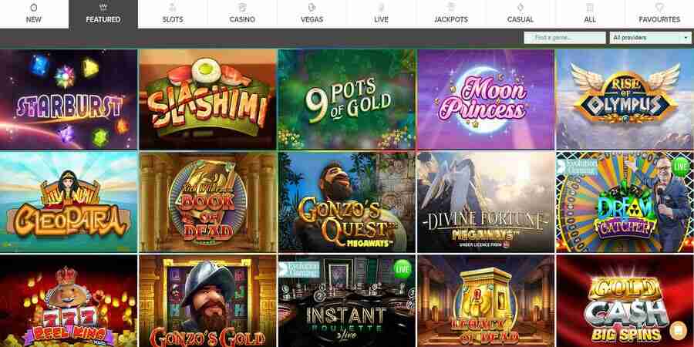Image resolution: width=694 pixels, height=347 pixels.
Task: Focus the Find a game search field
Action: pyautogui.click(x=564, y=38)
